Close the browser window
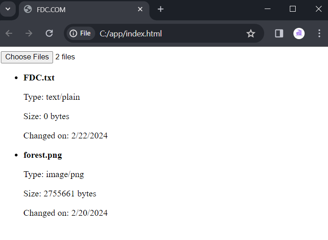Screen dimensions: 328x240 click(x=319, y=9)
